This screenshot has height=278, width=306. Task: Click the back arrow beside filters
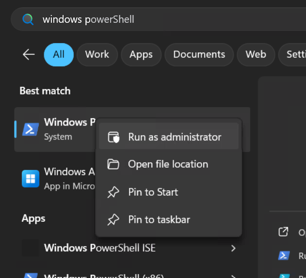pyautogui.click(x=29, y=54)
